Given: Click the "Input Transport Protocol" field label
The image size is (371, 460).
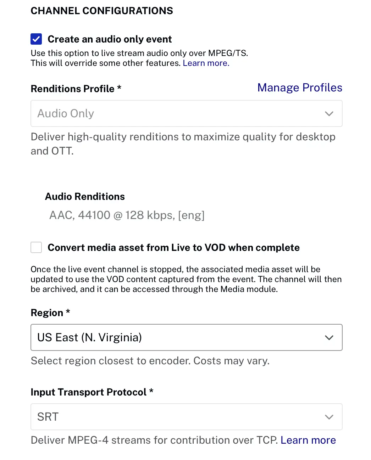Looking at the screenshot, I should click(89, 392).
